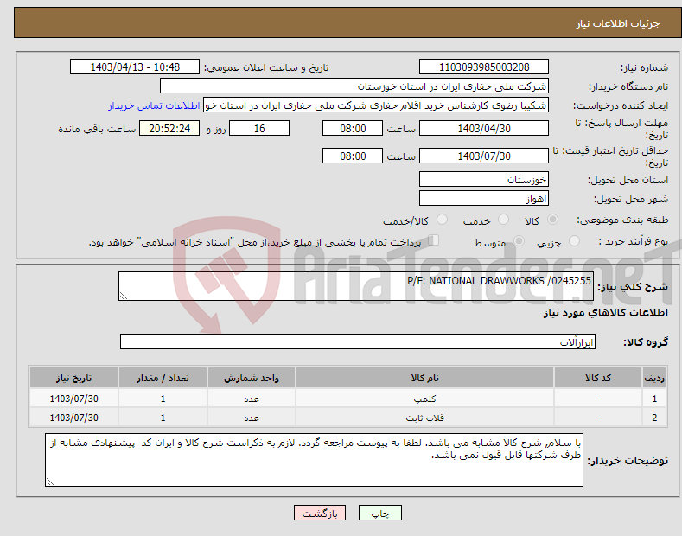Click the buyer name field شرکت ملی حفاری
Viewport: 682px width, 536px height.
point(354,86)
